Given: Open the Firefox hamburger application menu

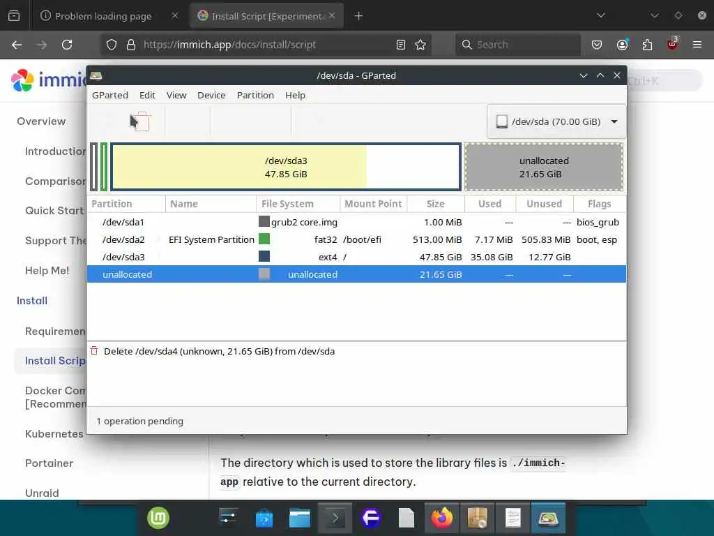Looking at the screenshot, I should click(x=697, y=45).
